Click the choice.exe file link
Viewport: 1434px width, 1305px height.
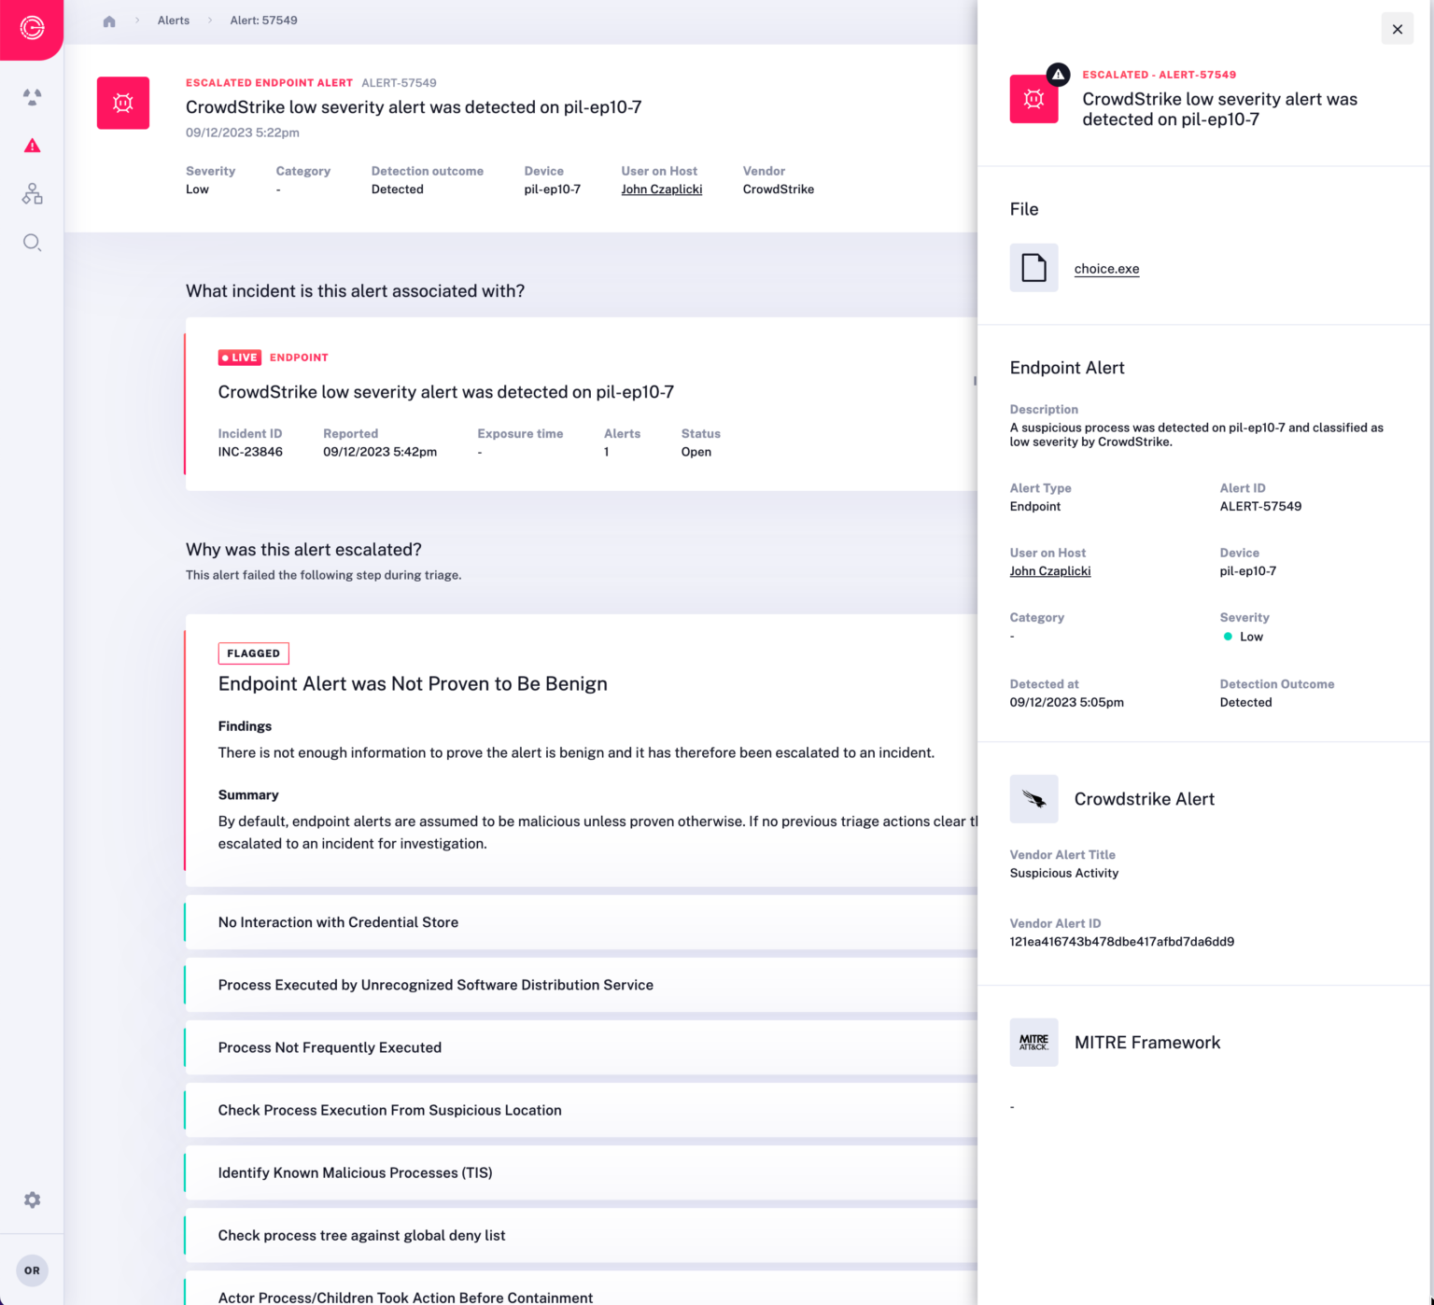click(1106, 268)
